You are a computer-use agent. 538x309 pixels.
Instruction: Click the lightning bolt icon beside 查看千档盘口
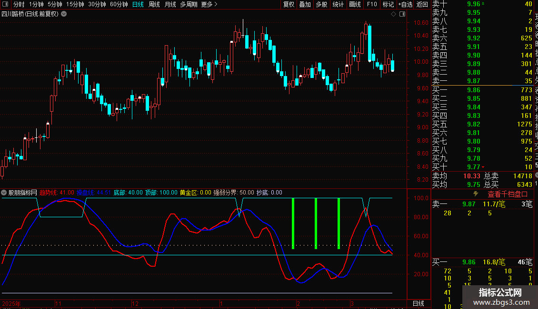476,194
